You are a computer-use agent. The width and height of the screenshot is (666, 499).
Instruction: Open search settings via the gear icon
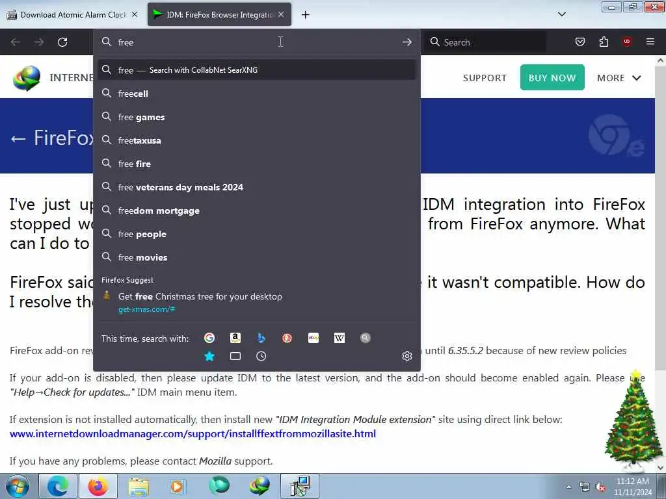click(407, 355)
